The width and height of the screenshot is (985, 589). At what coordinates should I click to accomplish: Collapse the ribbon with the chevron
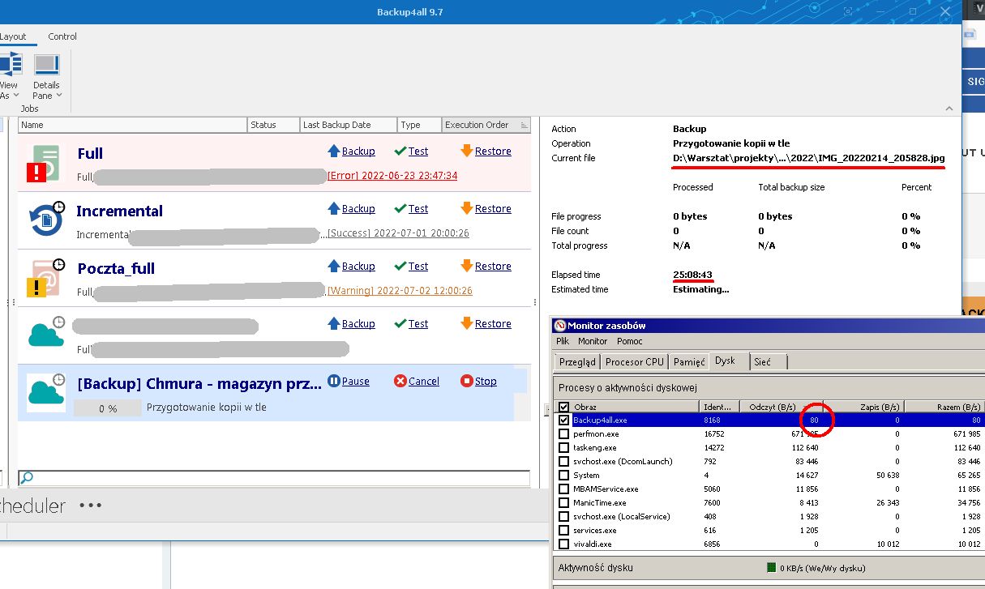[949, 109]
